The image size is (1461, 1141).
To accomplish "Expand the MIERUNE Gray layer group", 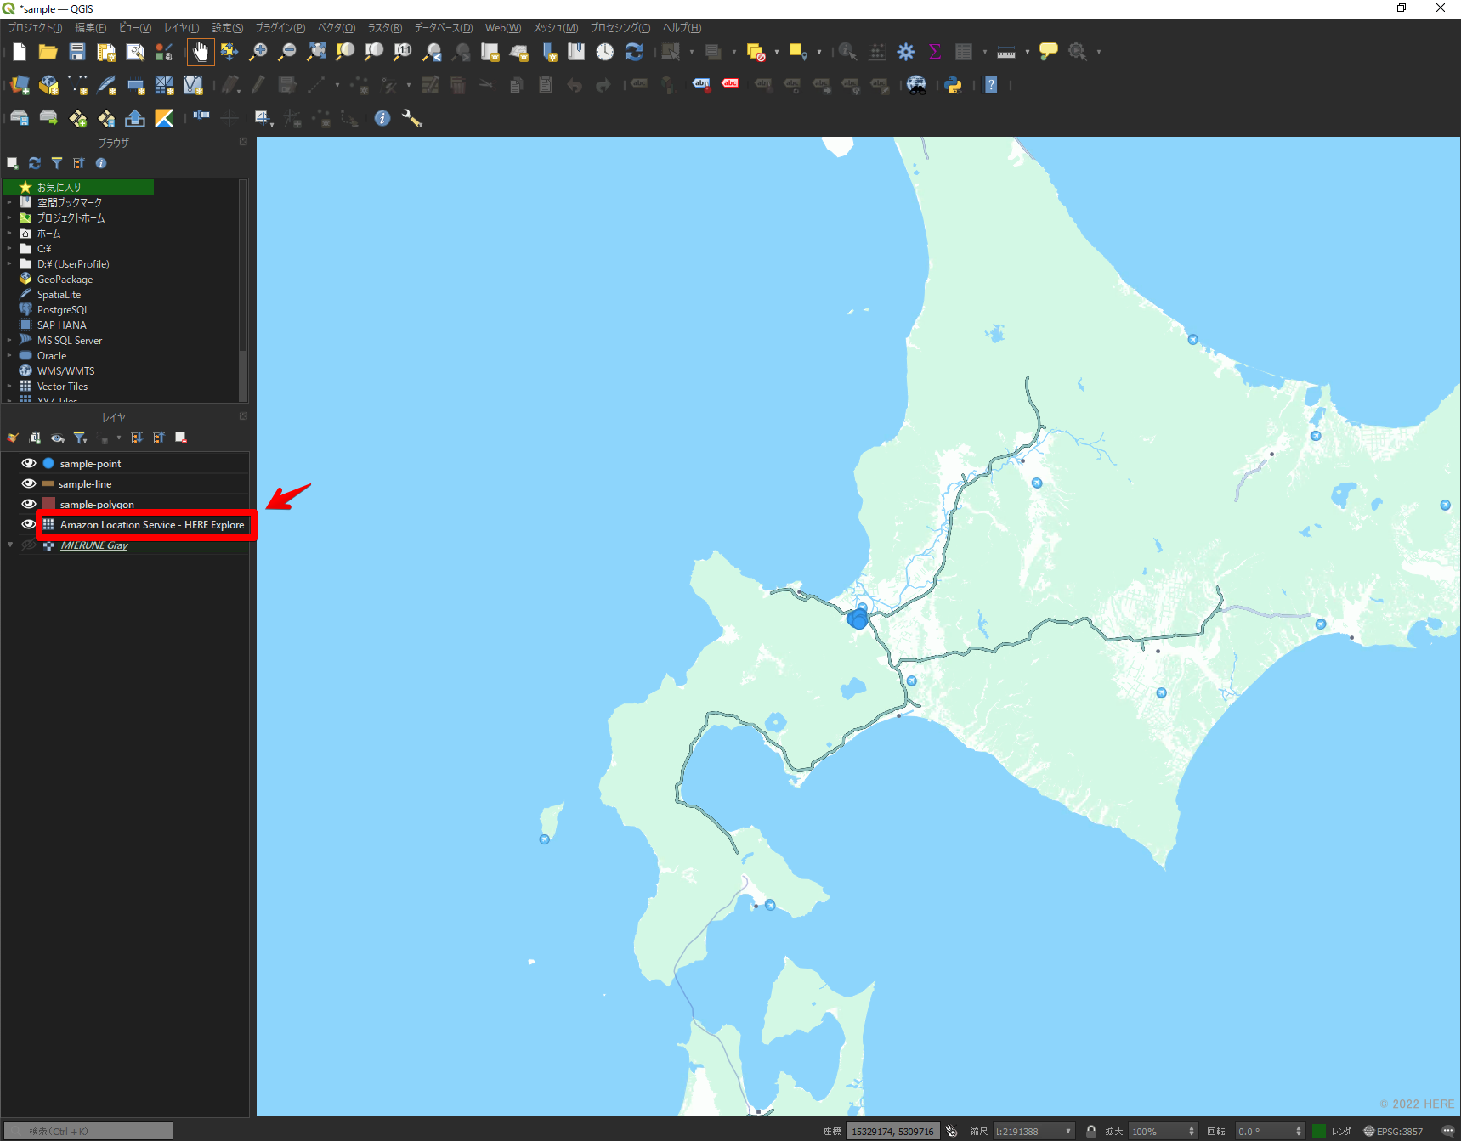I will click(x=10, y=545).
